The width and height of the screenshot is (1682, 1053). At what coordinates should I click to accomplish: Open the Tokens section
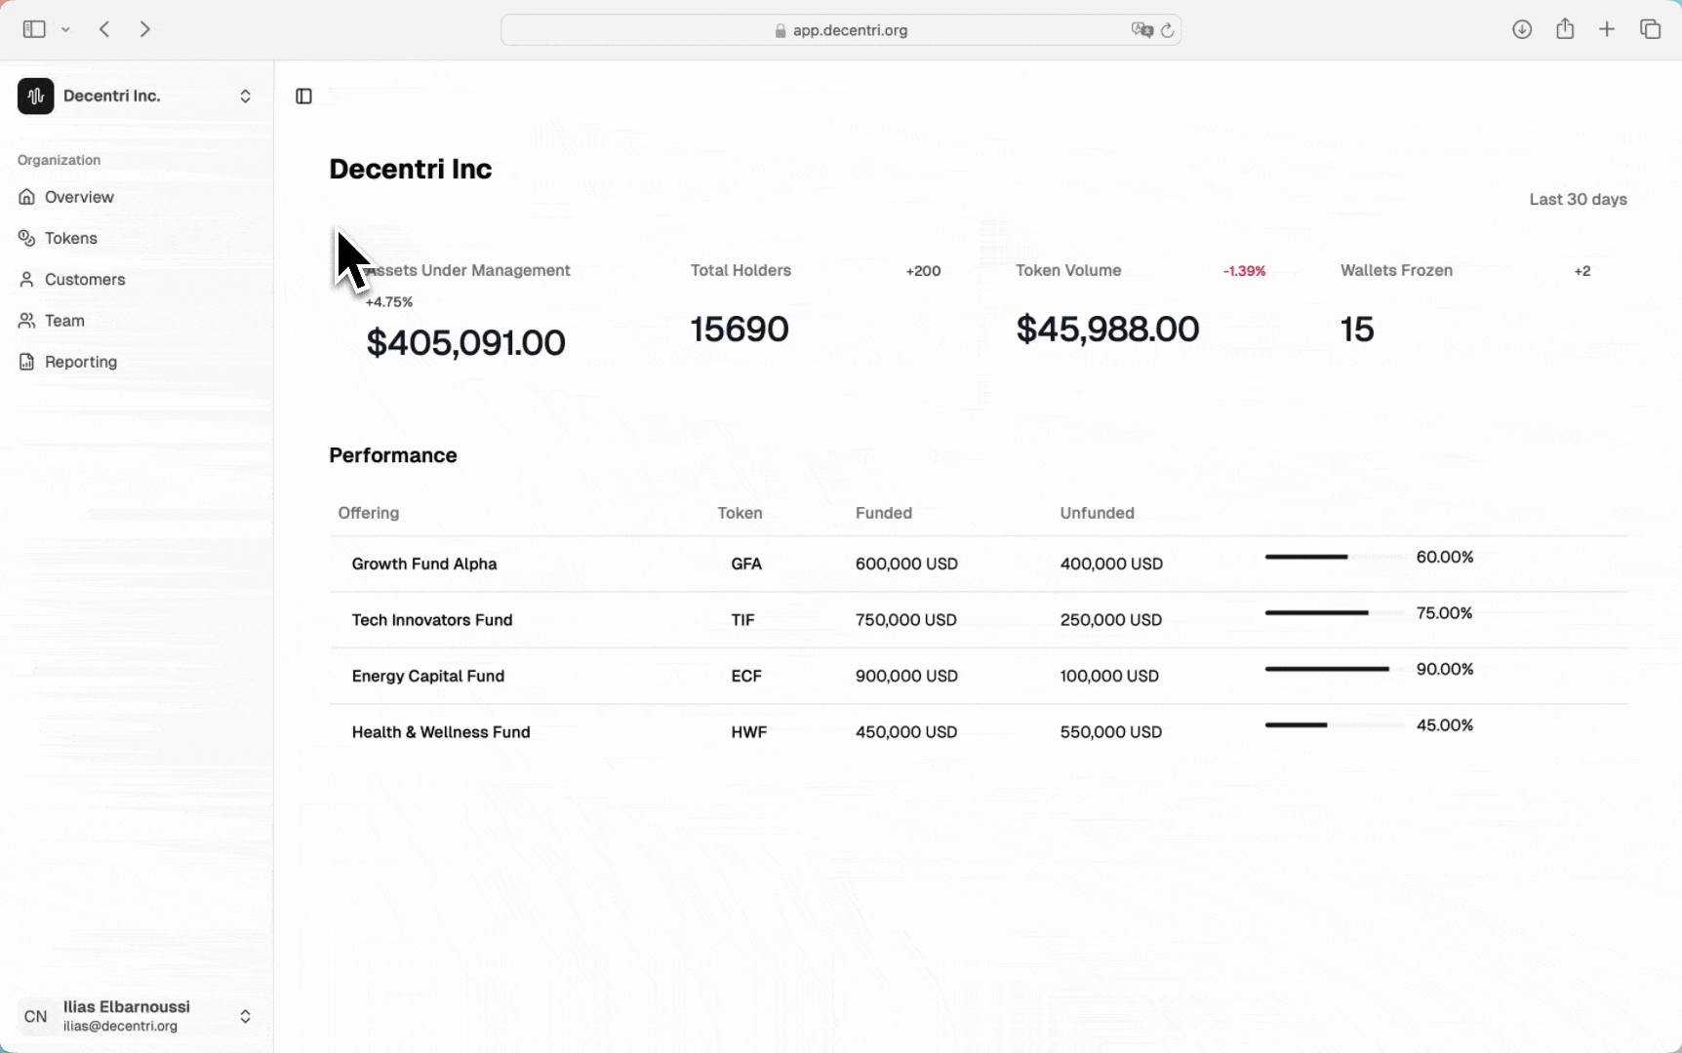[x=69, y=238]
